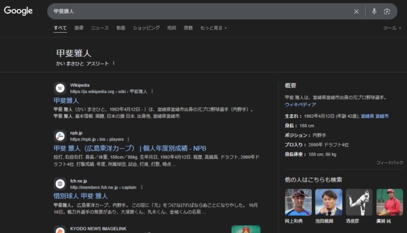The width and height of the screenshot is (407, 233).
Task: Switch to the 動画 tab
Action: coord(121,28)
